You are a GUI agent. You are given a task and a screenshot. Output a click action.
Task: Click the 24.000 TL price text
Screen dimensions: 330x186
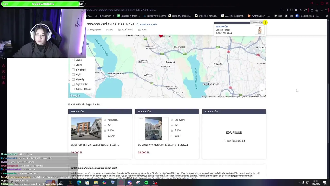click(144, 152)
